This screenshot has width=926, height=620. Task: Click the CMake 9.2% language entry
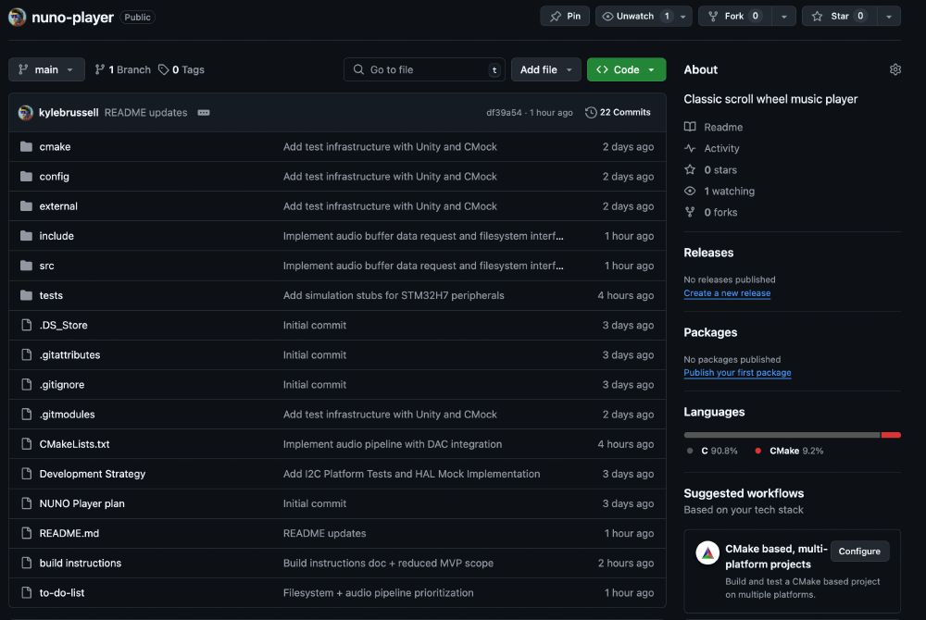(789, 451)
